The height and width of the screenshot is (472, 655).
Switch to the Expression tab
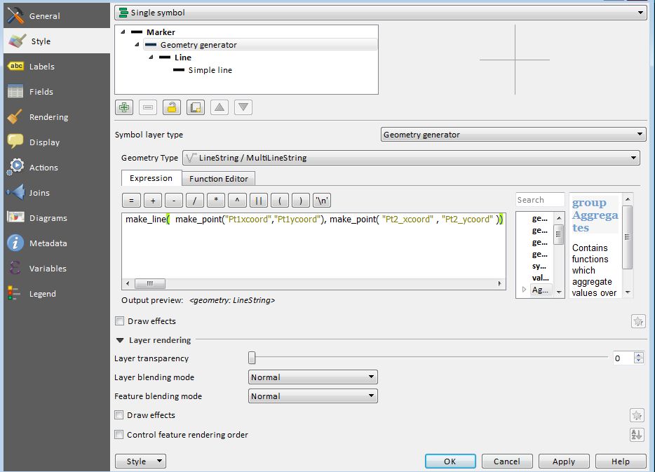click(x=151, y=178)
